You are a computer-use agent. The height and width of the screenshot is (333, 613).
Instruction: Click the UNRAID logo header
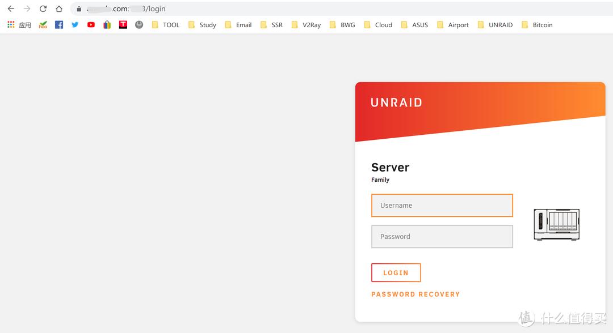pos(396,103)
